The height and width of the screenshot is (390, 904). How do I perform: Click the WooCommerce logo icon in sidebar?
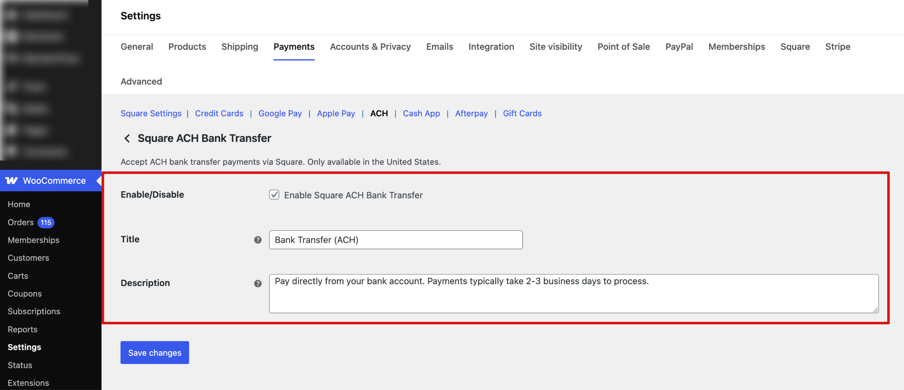click(x=11, y=181)
